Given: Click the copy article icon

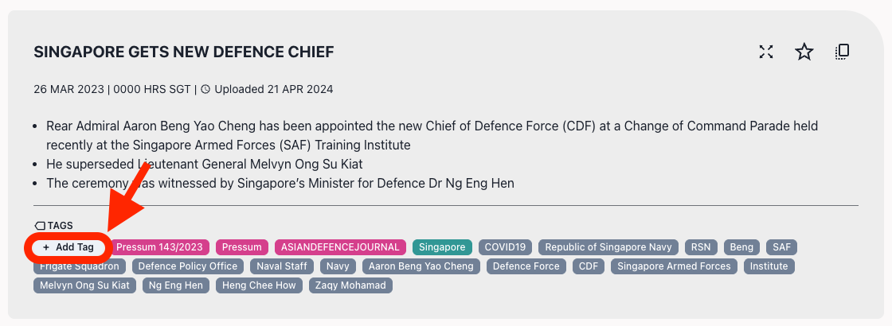Looking at the screenshot, I should coord(842,52).
